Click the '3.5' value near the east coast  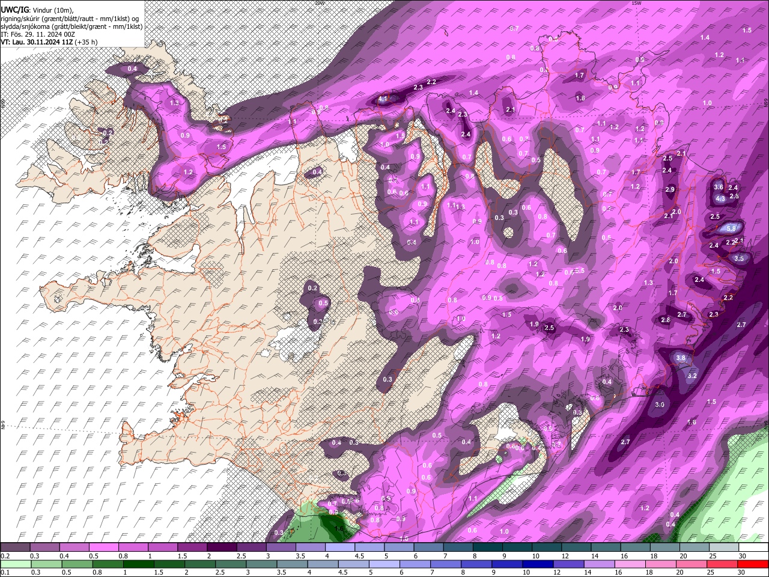coord(739,258)
